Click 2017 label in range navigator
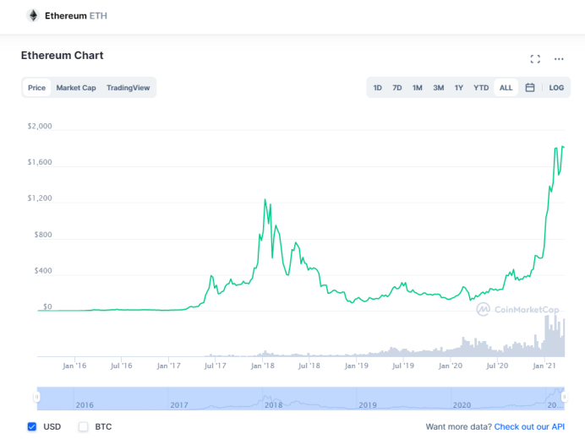585x439 pixels. [x=179, y=405]
